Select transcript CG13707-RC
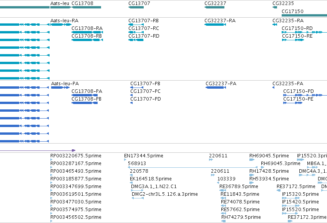This screenshot has height=223, width=327. click(144, 28)
